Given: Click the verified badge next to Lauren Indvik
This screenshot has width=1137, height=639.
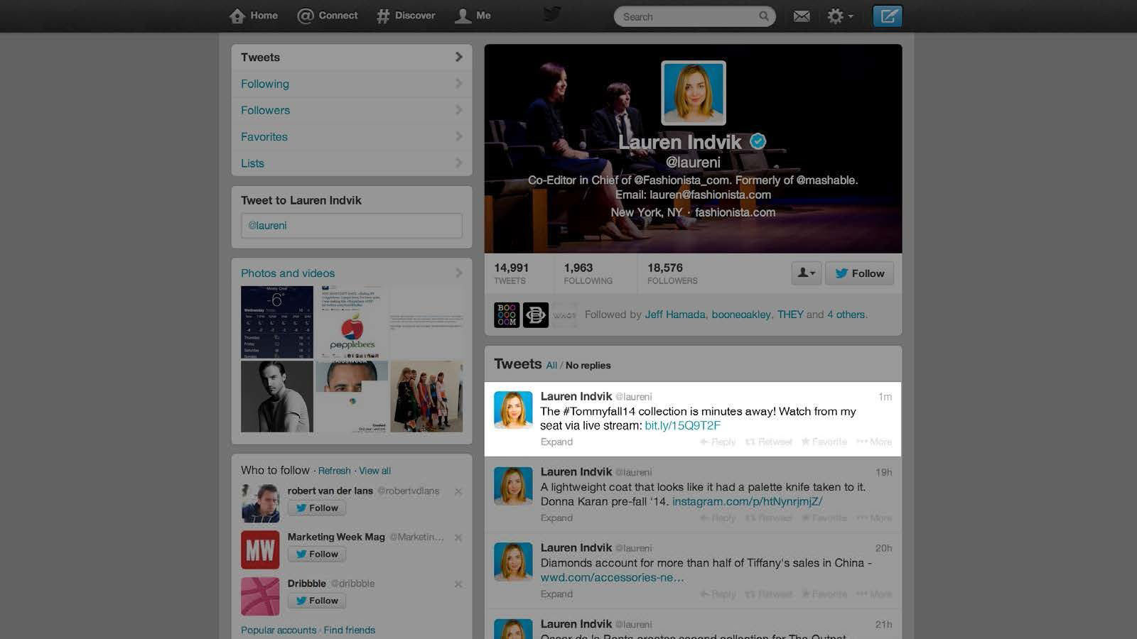Looking at the screenshot, I should pyautogui.click(x=758, y=141).
